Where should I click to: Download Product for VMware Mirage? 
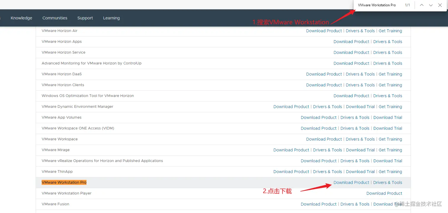291,150
